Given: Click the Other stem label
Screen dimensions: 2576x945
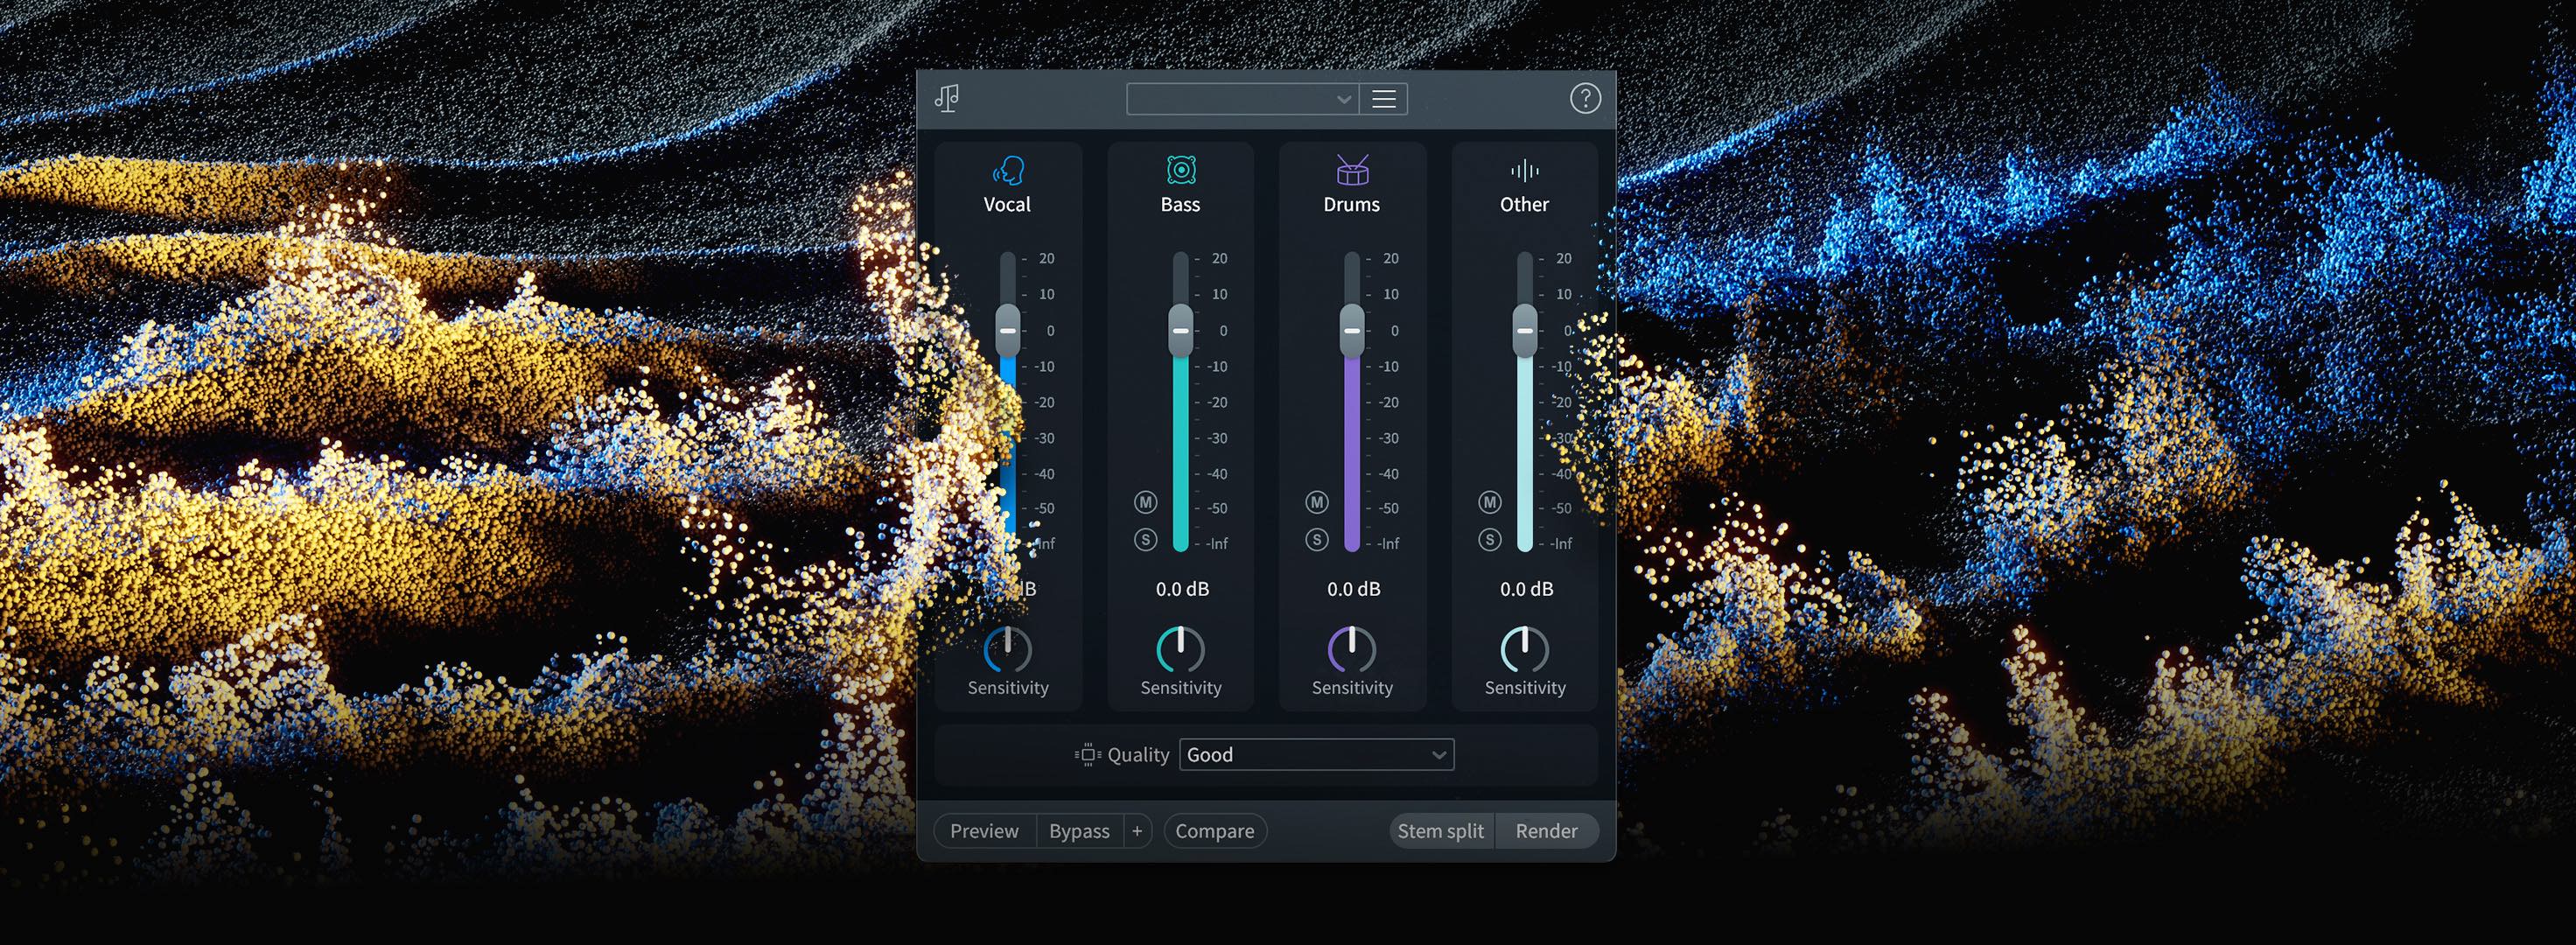Looking at the screenshot, I should coord(1524,204).
